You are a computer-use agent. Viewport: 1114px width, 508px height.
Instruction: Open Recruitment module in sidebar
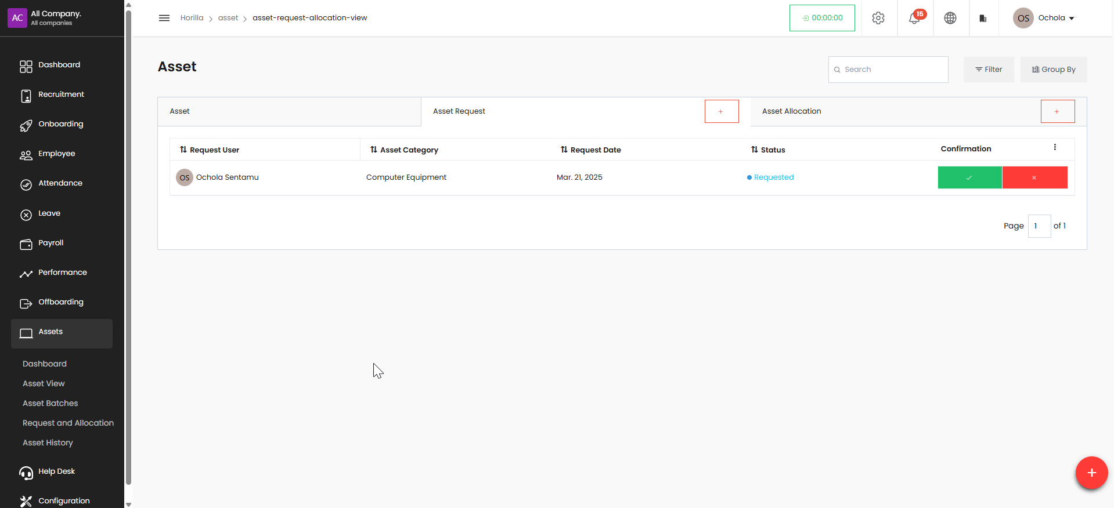tap(62, 95)
